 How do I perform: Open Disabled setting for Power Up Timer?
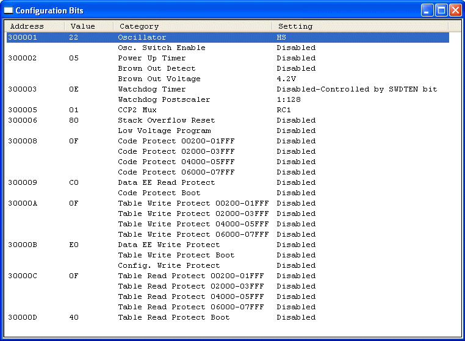coord(296,58)
